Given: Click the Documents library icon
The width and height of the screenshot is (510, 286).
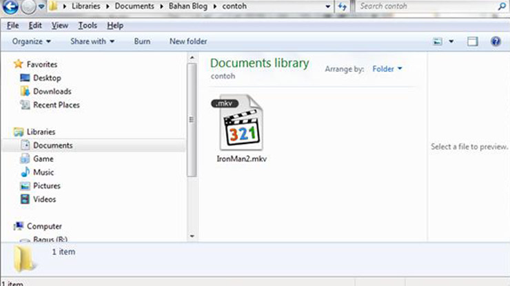Looking at the screenshot, I should pyautogui.click(x=25, y=145).
